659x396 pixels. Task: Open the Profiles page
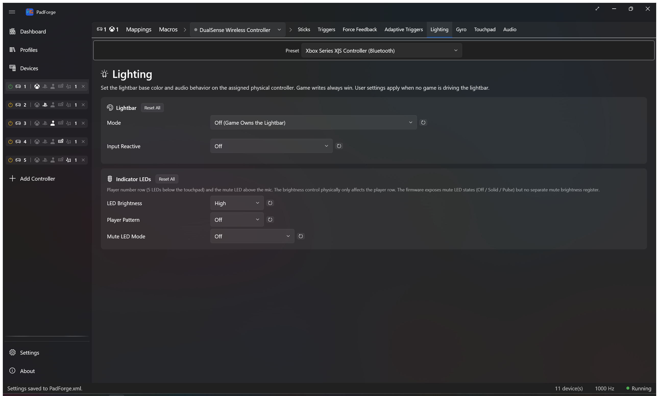click(47, 50)
